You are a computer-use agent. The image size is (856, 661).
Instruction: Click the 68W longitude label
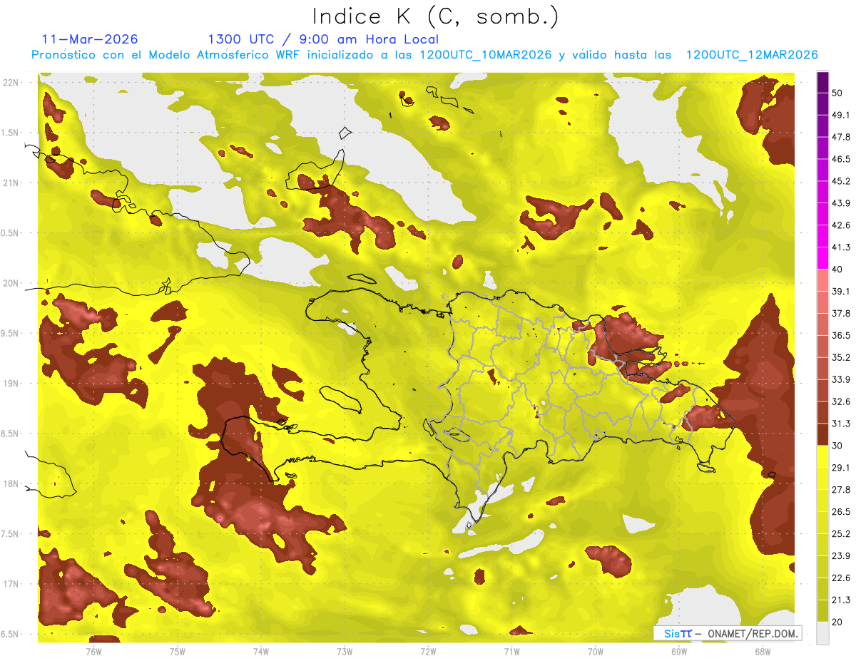762,651
